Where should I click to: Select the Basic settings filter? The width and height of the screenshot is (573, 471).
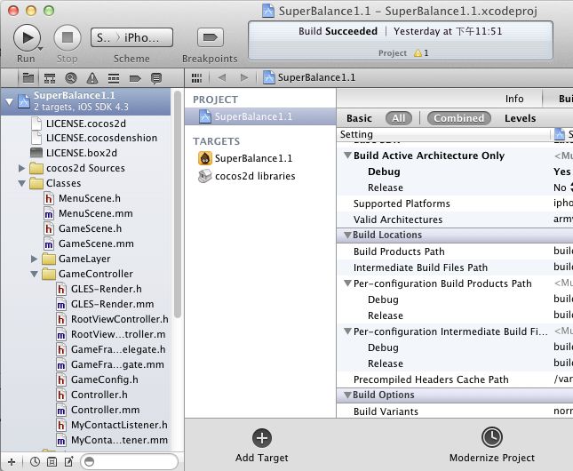pos(359,118)
